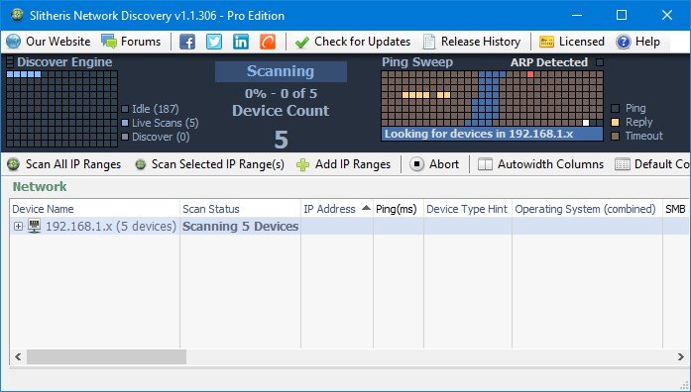Start Scan All IP Ranges
691x392 pixels.
click(x=73, y=164)
